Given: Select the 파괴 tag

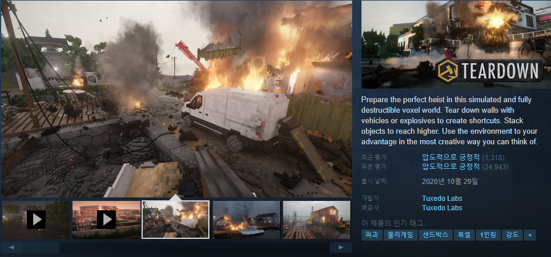Looking at the screenshot, I should (372, 235).
